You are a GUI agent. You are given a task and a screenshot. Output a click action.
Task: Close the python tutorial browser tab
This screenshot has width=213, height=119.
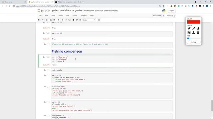tap(52, 2)
